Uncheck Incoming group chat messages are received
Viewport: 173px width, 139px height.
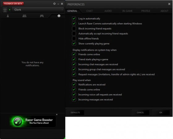74,69
